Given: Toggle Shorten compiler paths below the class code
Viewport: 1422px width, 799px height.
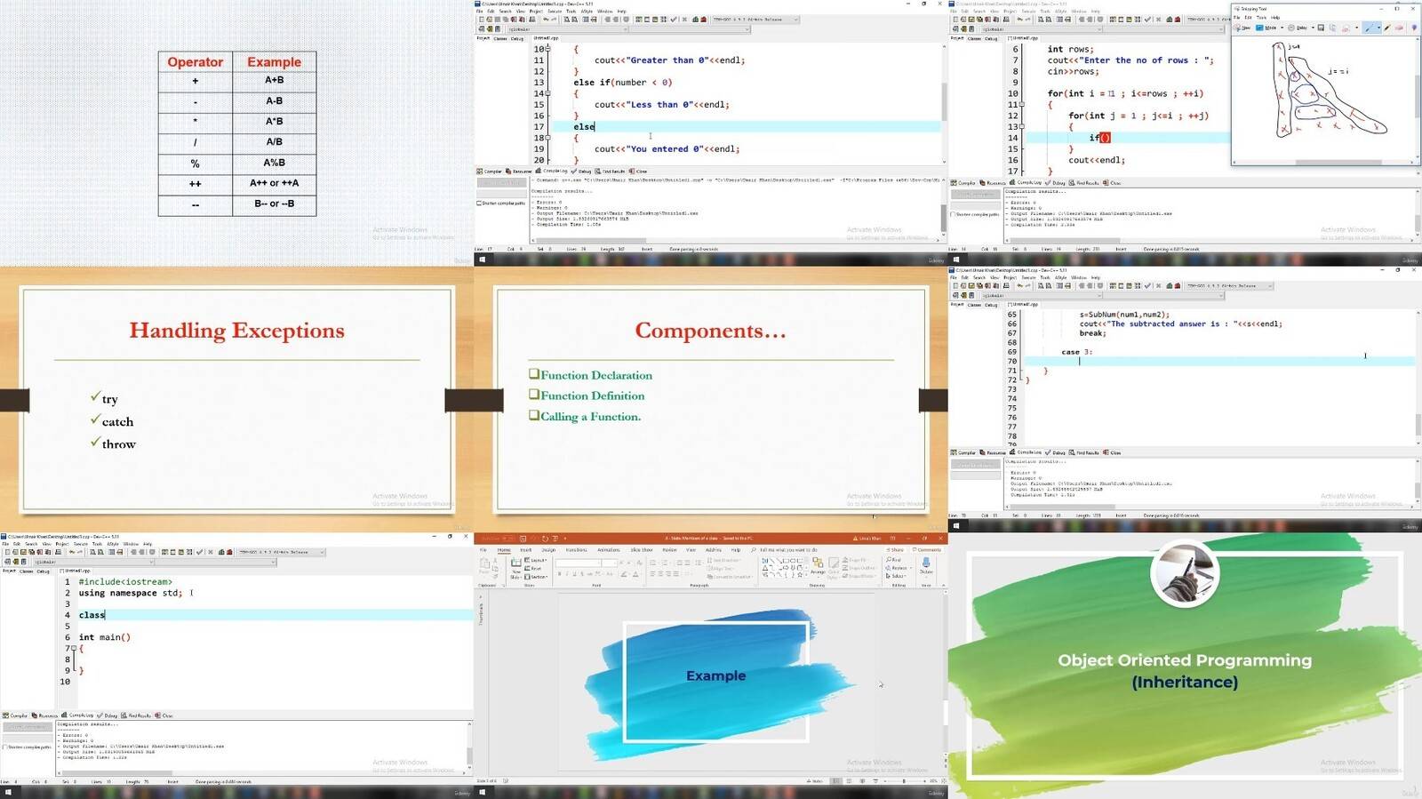Looking at the screenshot, I should [x=28, y=747].
